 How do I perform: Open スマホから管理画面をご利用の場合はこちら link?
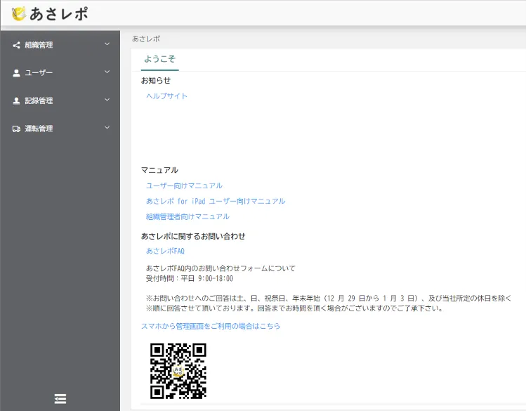(x=211, y=326)
